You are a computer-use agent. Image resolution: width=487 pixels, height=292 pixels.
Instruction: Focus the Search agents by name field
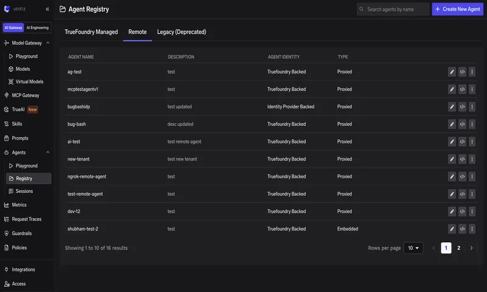(x=393, y=9)
